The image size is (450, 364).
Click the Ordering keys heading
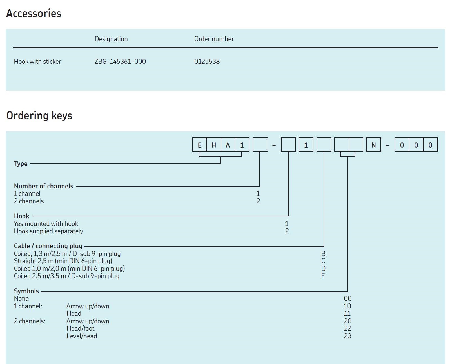coord(39,116)
